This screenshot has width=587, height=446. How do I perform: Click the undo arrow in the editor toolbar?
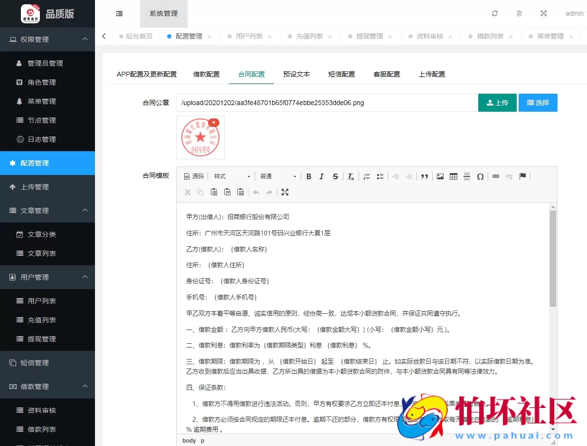tap(256, 192)
